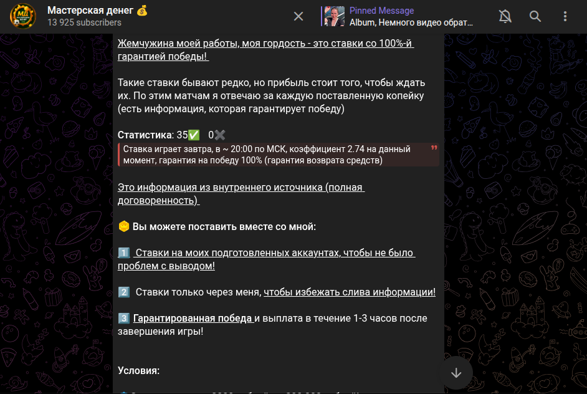Click the yellow cube emoji before the betting offer
This screenshot has height=394, width=587.
click(x=123, y=226)
